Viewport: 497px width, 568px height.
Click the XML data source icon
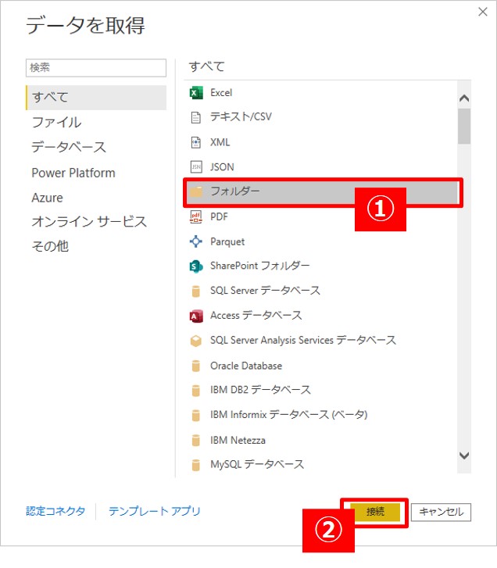[x=196, y=142]
